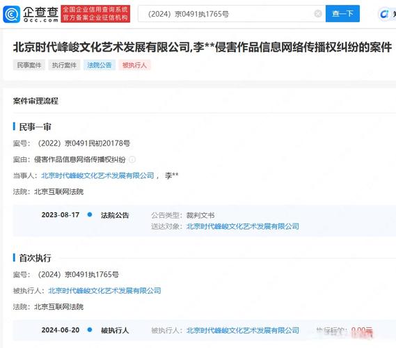Focus the search field with case number
Viewport: 396px width, 348px height.
232,14
